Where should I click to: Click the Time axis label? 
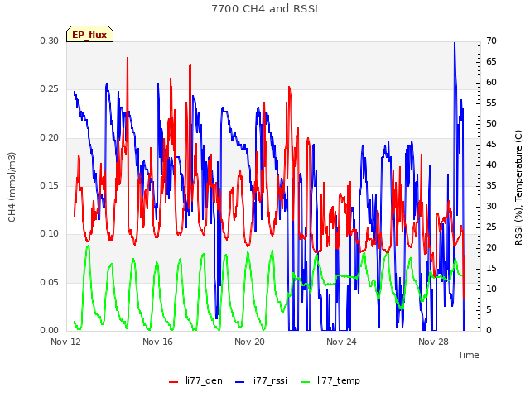pos(468,355)
